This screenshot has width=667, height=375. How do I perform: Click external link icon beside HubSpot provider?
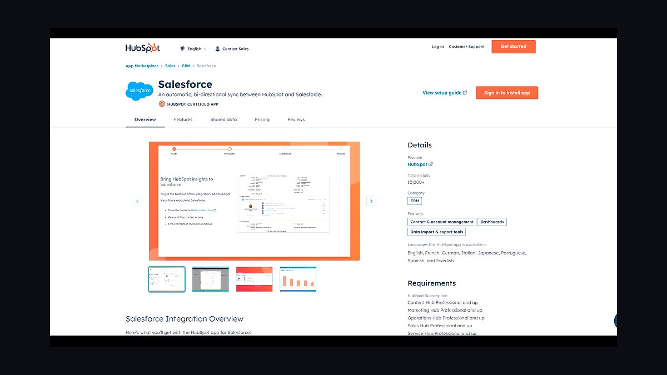point(431,164)
